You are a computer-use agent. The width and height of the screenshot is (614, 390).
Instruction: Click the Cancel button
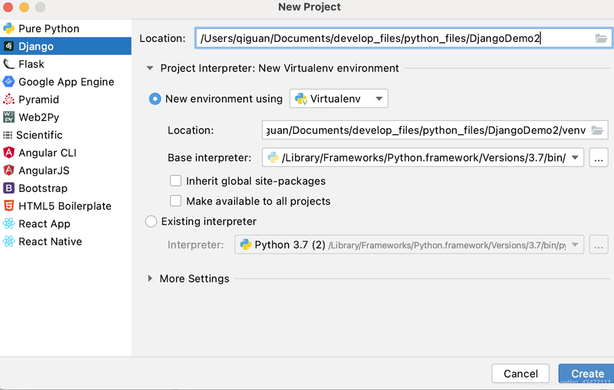tap(521, 374)
